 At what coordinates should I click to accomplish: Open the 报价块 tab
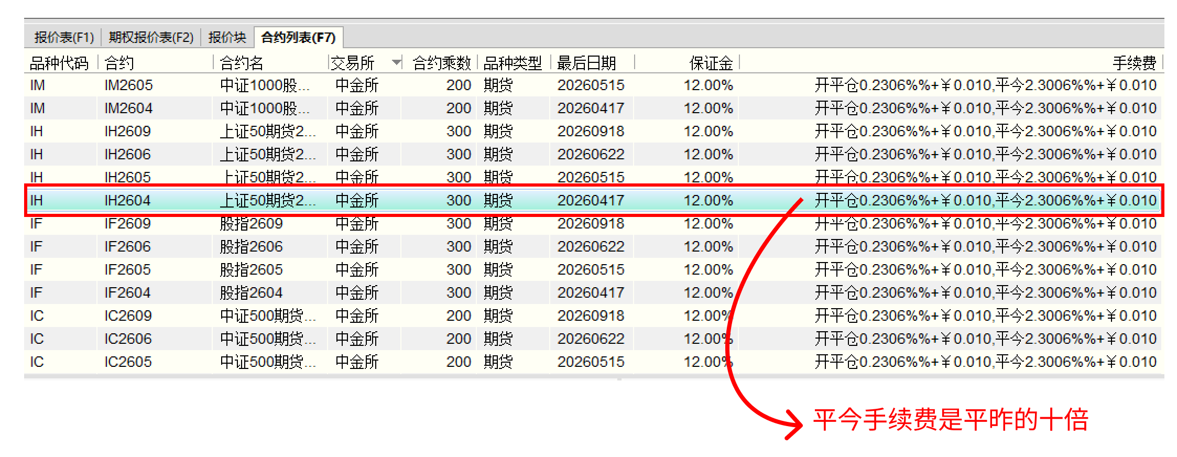227,38
